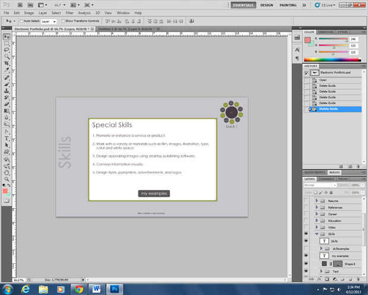Screen dimensions: 368x295
Task: Click the Essentials workspace button
Action: (243, 4)
